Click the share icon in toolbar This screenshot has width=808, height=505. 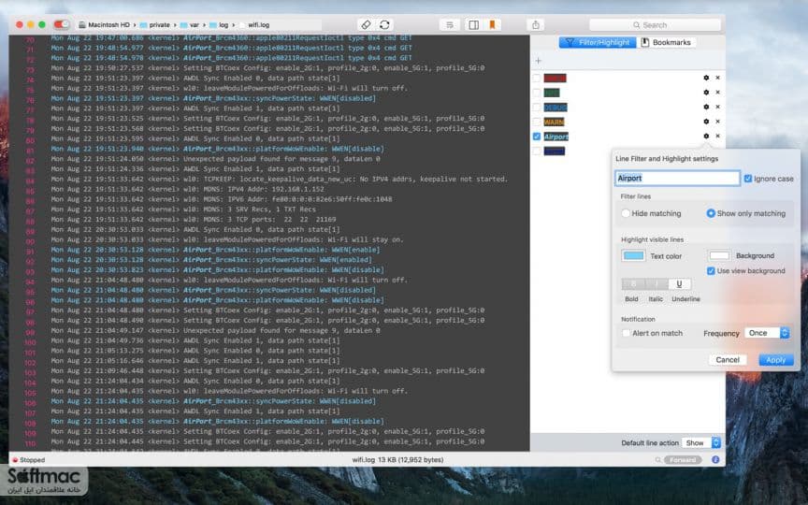point(536,24)
